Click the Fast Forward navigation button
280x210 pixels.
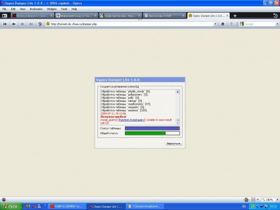click(31, 24)
